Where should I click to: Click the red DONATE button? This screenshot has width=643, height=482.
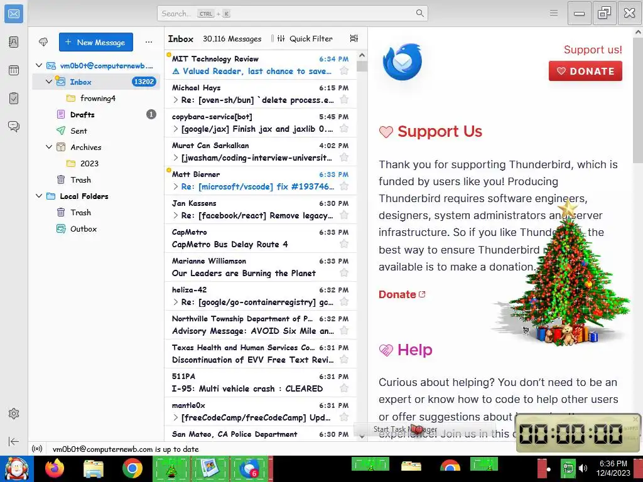click(x=585, y=71)
